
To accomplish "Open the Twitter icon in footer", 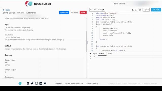I will pos(32,83).
